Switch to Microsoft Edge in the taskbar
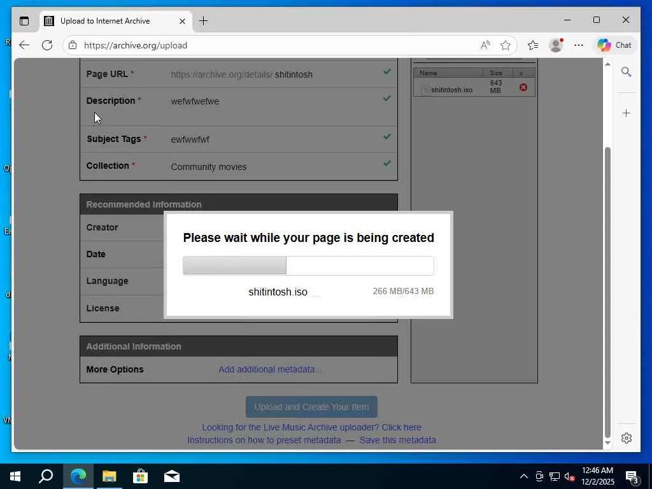The image size is (652, 489). tap(78, 476)
